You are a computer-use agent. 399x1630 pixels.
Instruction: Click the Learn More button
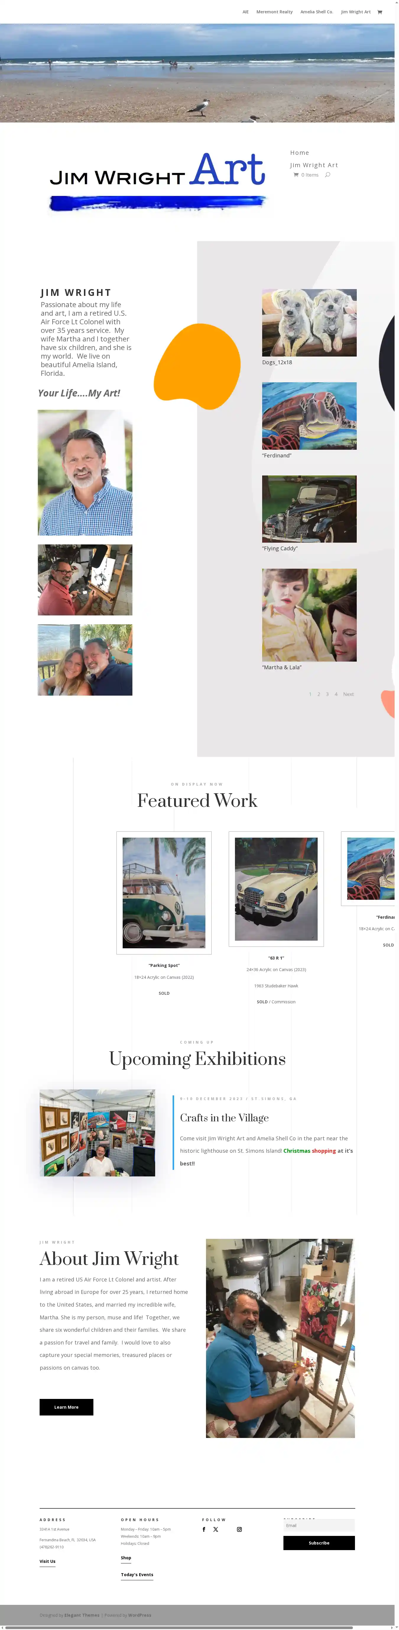coord(66,1407)
